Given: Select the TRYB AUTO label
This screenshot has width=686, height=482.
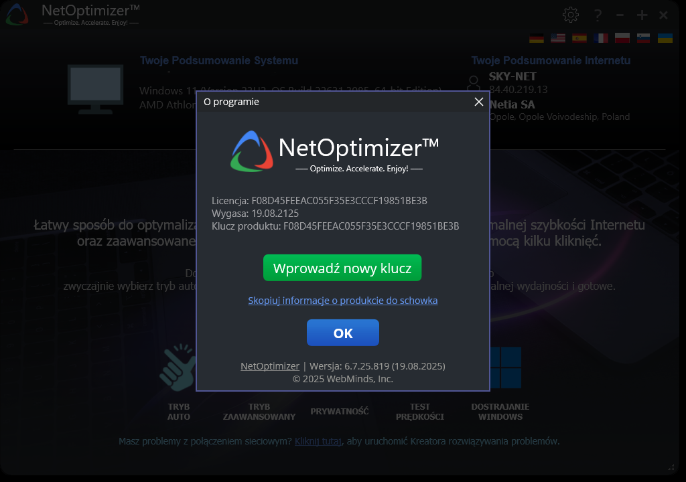Looking at the screenshot, I should point(178,412).
